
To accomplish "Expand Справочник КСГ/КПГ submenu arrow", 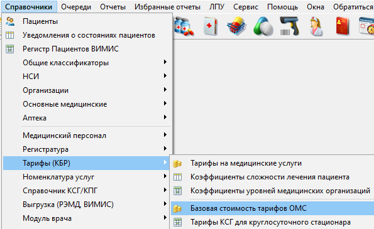I will 165,190.
